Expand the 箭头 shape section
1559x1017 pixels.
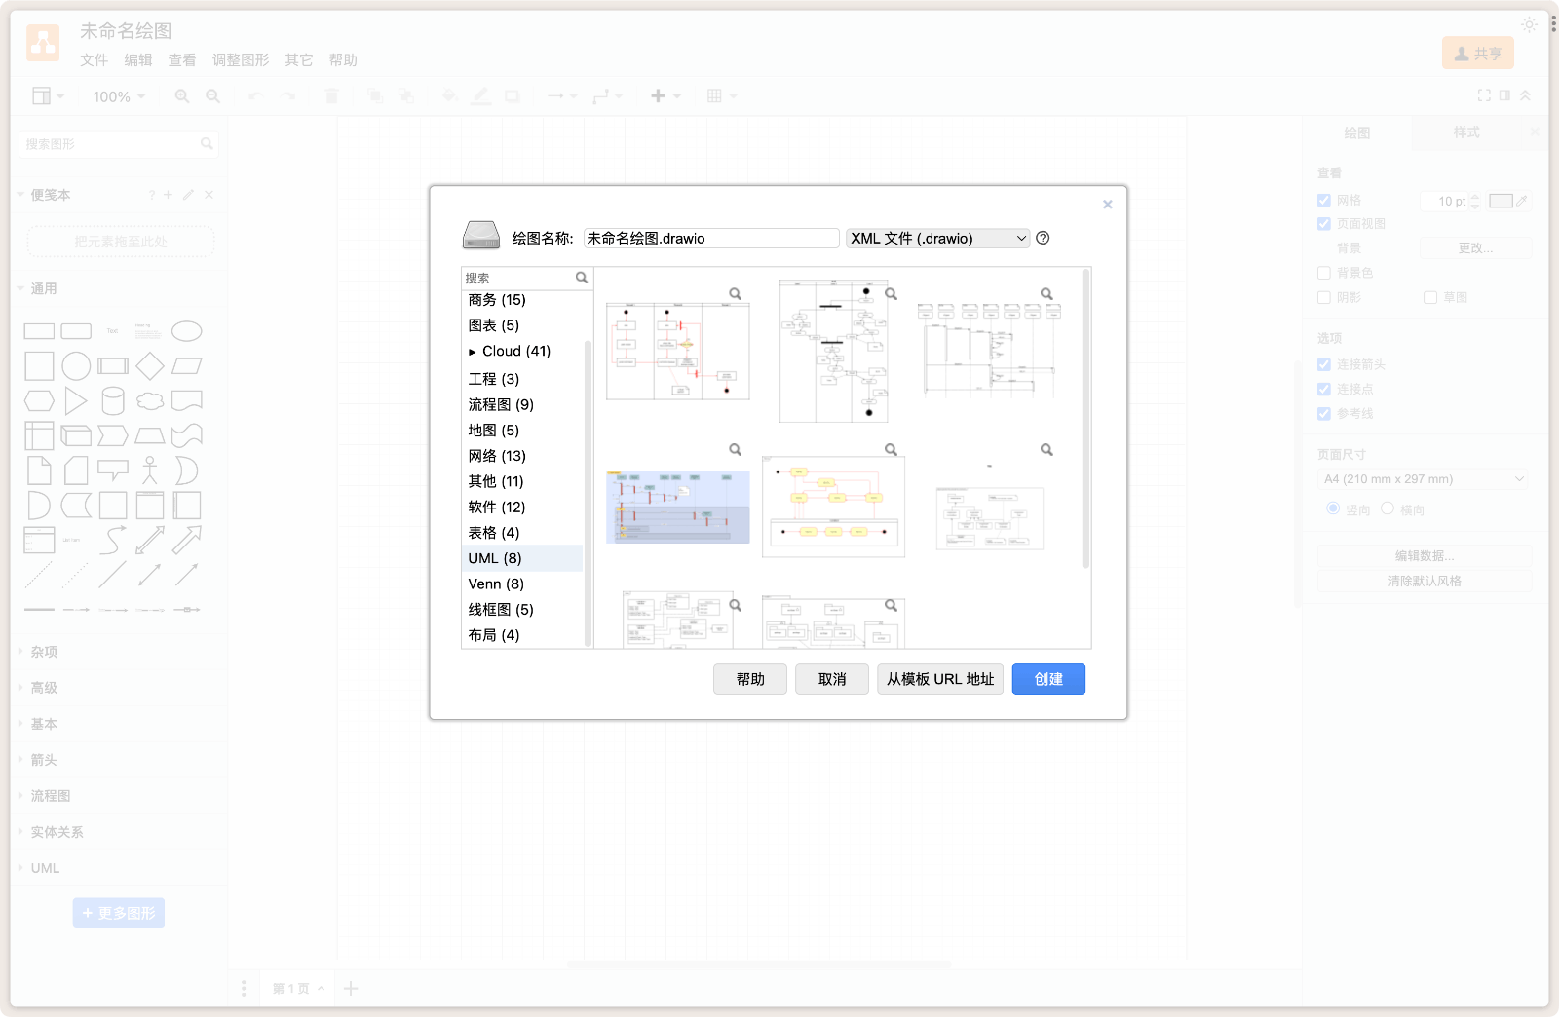pos(44,760)
